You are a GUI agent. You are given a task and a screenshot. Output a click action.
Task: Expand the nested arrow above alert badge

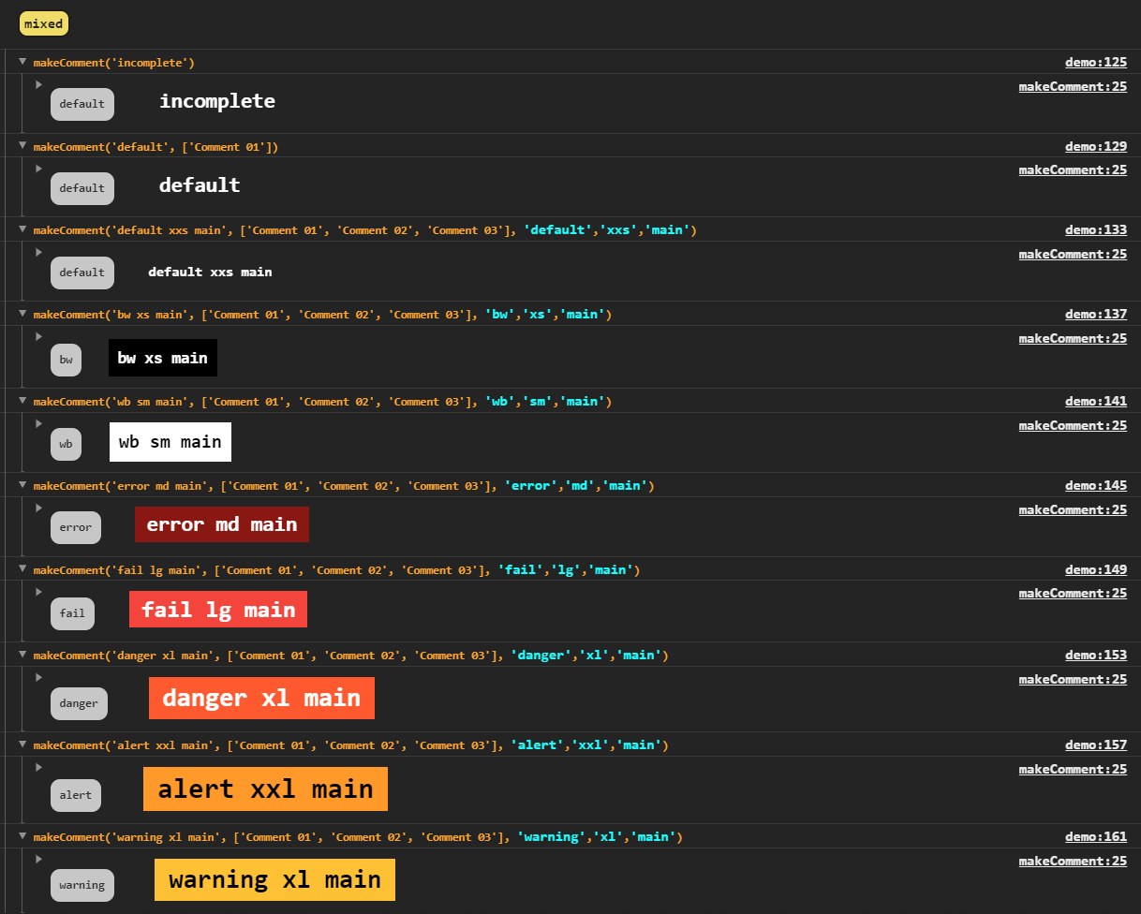39,767
